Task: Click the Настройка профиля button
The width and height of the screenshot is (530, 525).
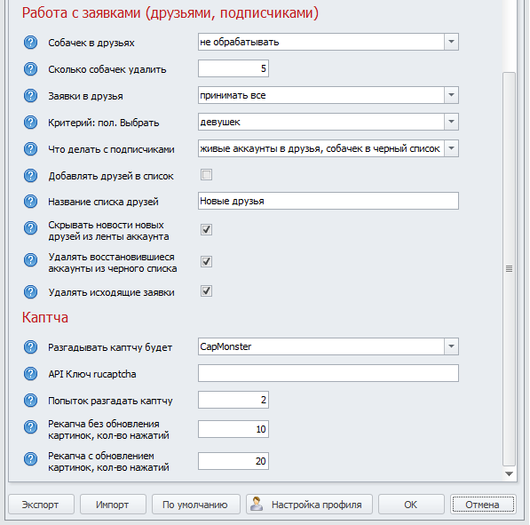Action: pyautogui.click(x=309, y=505)
